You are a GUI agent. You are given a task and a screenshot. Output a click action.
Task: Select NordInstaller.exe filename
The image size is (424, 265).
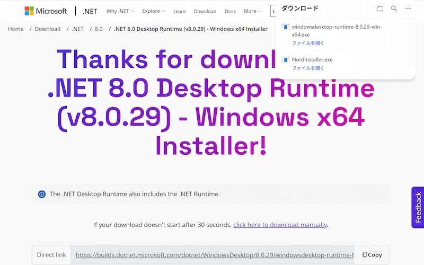[x=312, y=59]
